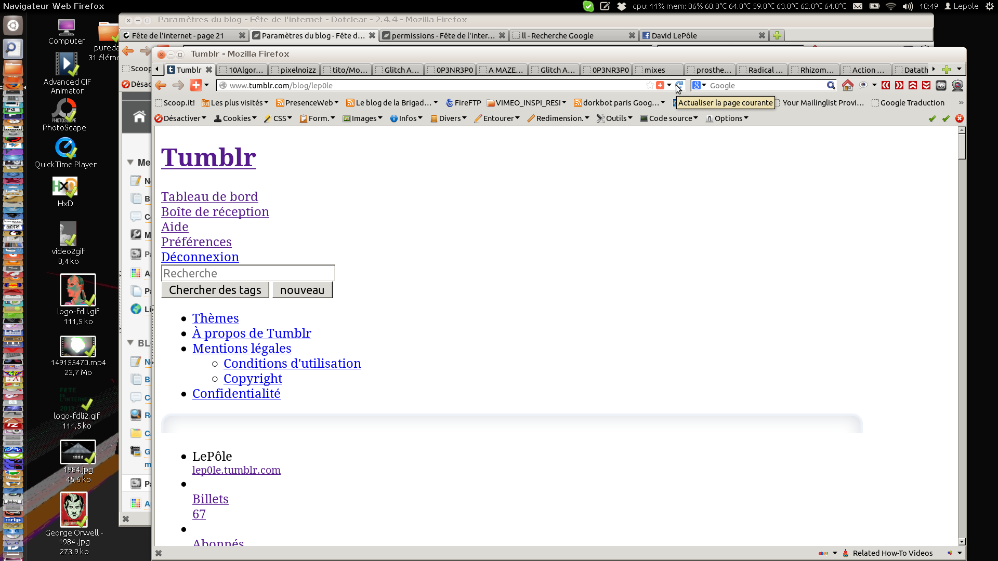Click the orange back arrow in Tumblr window
Screen dimensions: 998x561
pos(161,85)
